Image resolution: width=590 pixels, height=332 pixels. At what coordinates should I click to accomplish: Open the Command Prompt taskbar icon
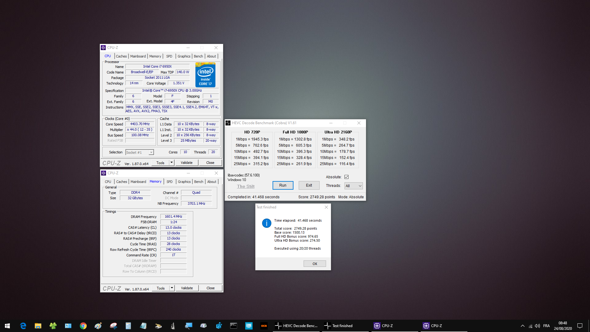coord(234,326)
